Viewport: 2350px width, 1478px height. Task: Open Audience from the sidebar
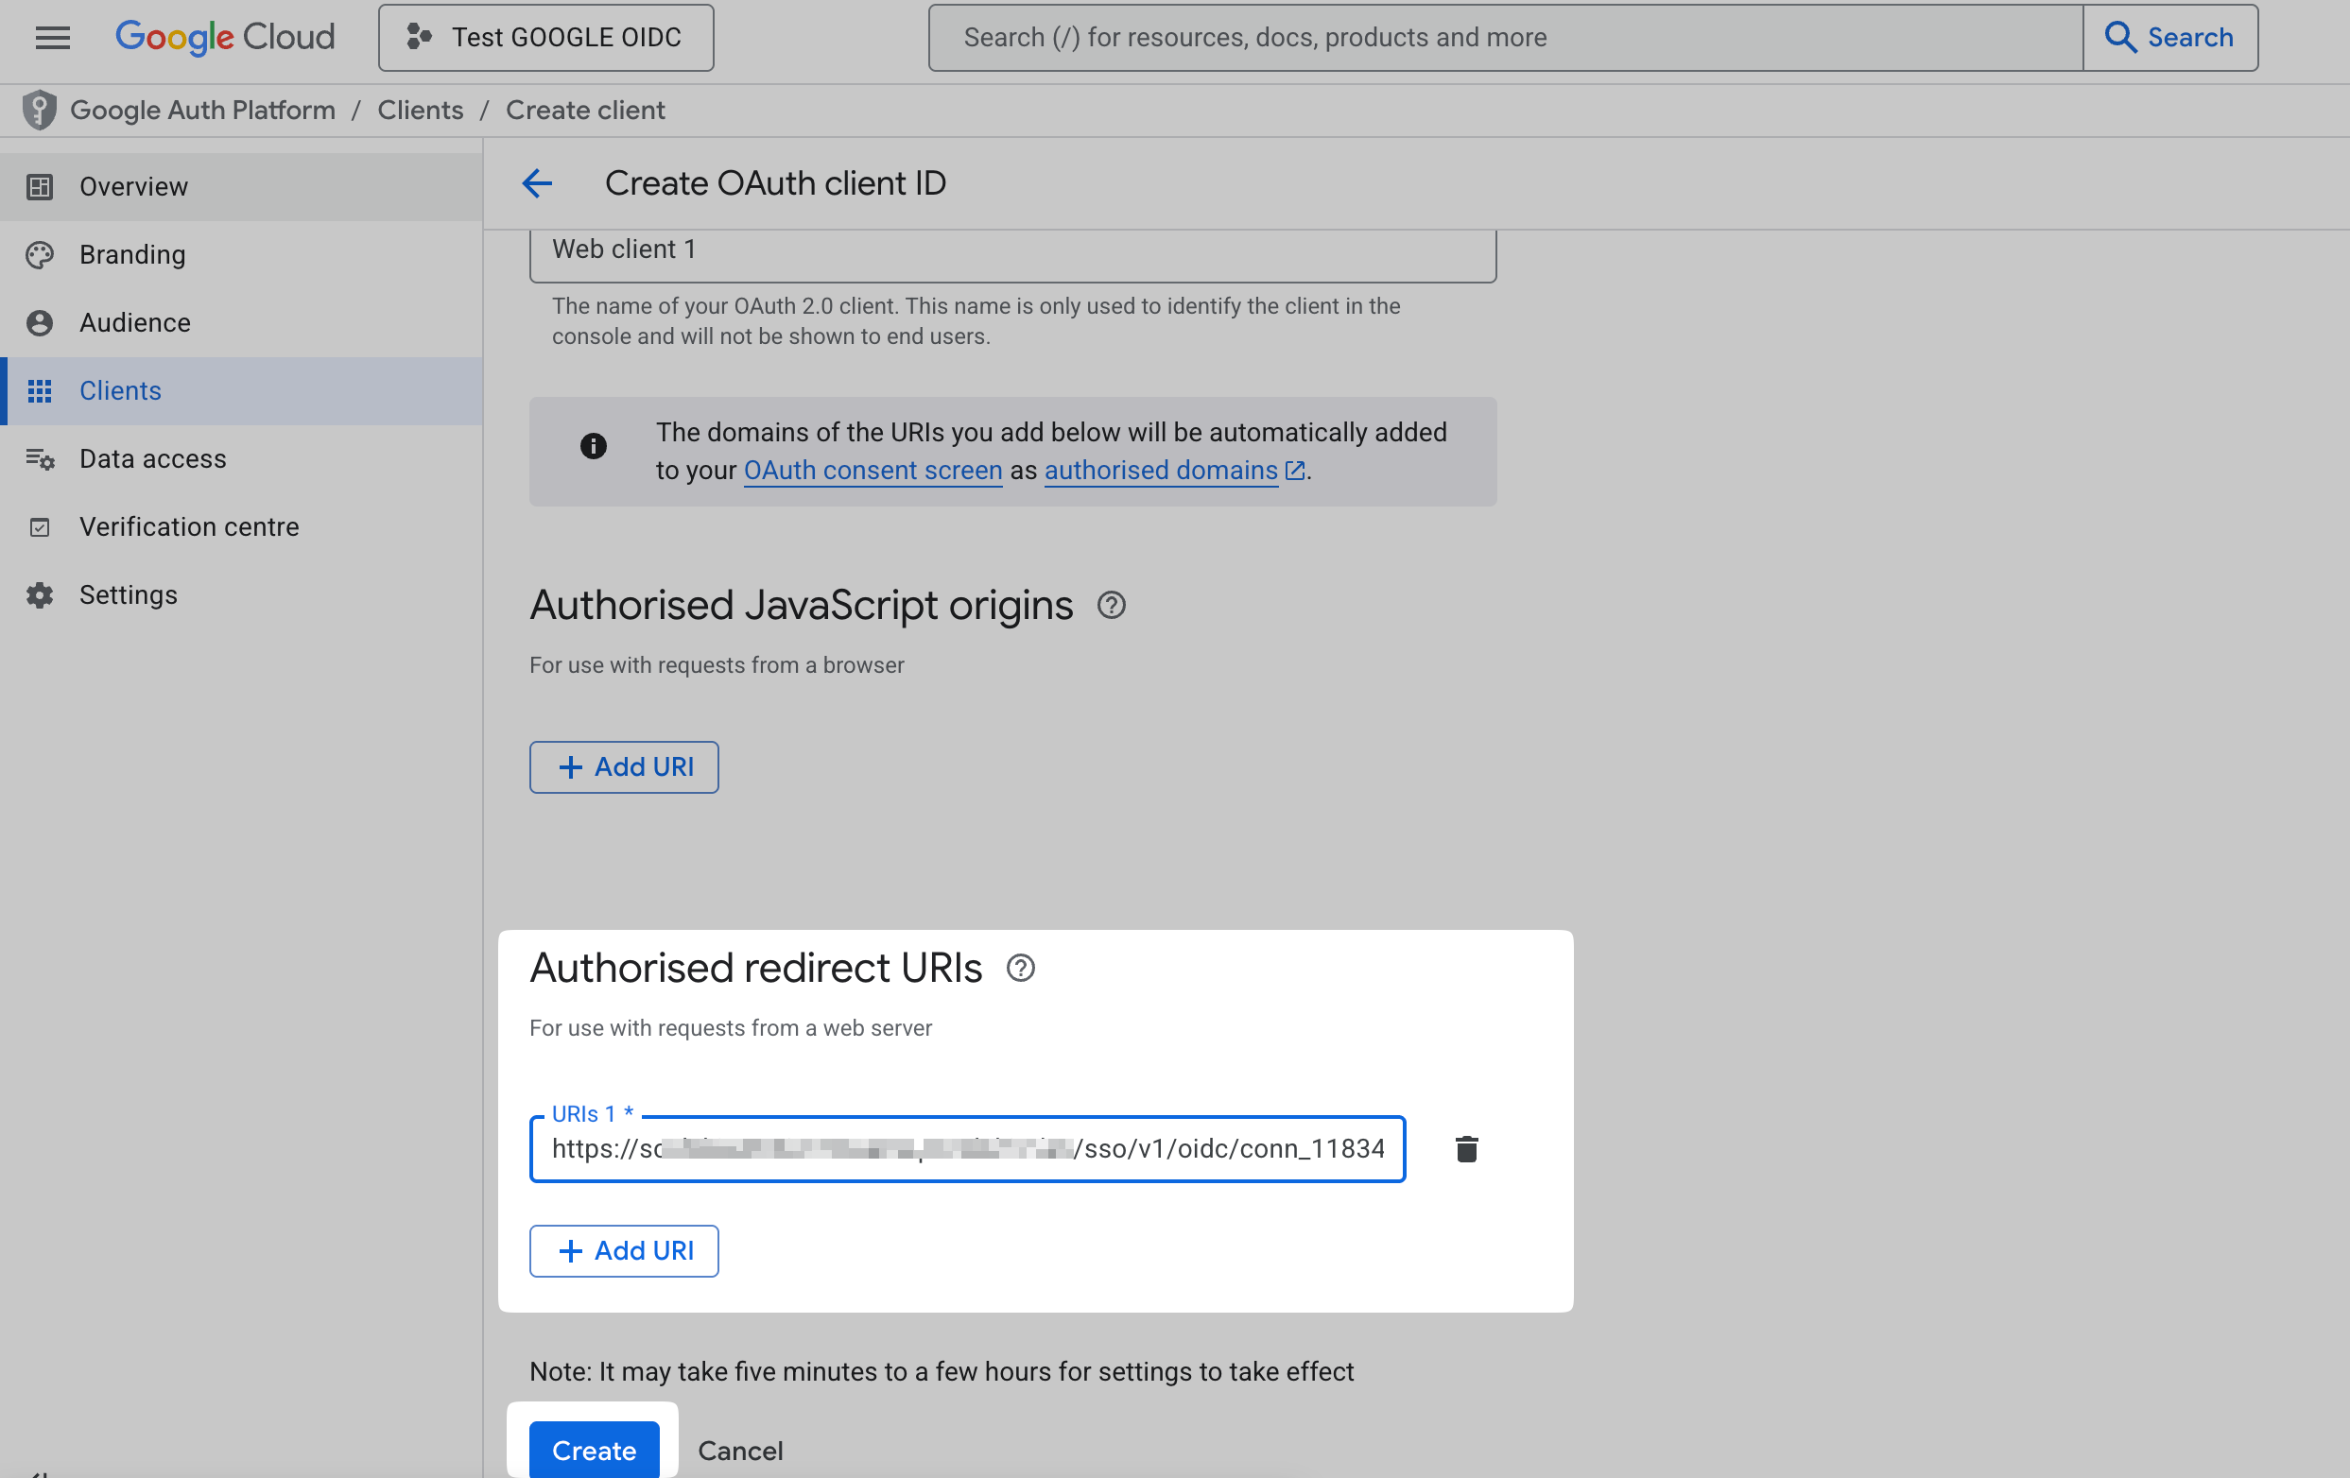134,322
